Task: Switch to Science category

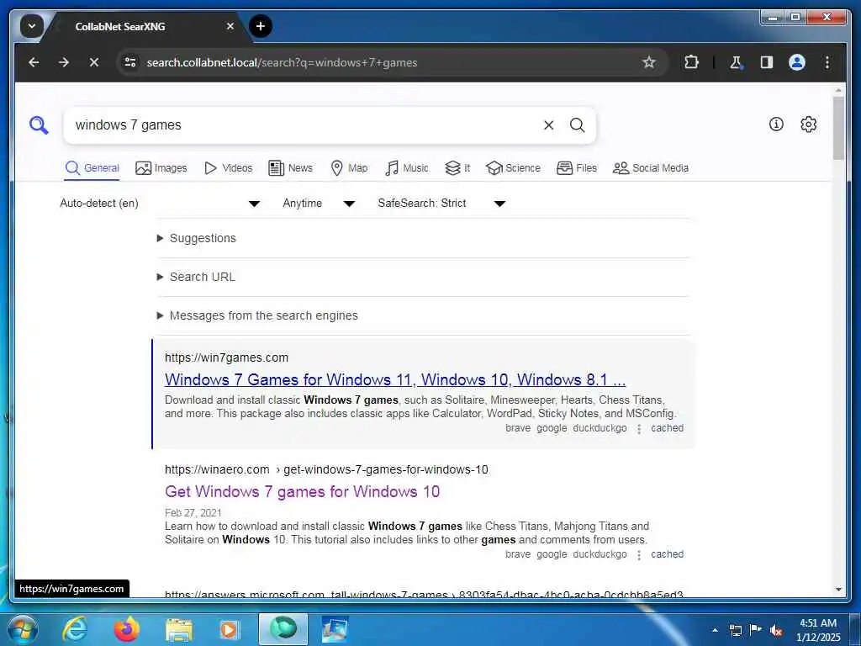Action: click(x=513, y=168)
